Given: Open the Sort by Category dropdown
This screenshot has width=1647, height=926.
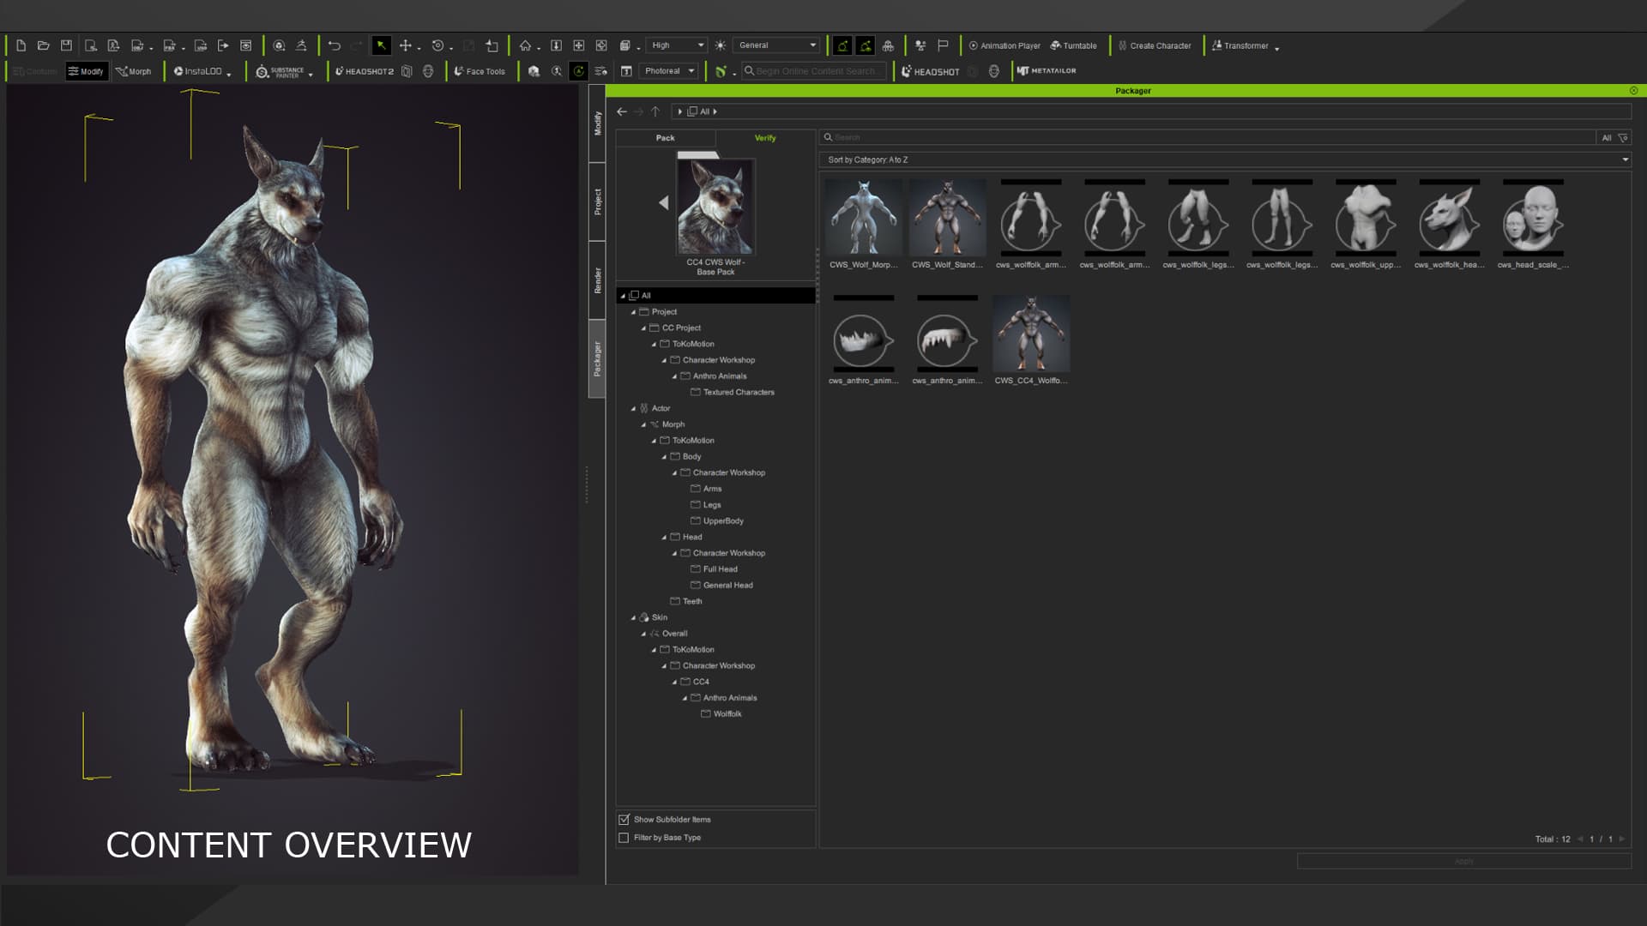Looking at the screenshot, I should pos(1225,159).
